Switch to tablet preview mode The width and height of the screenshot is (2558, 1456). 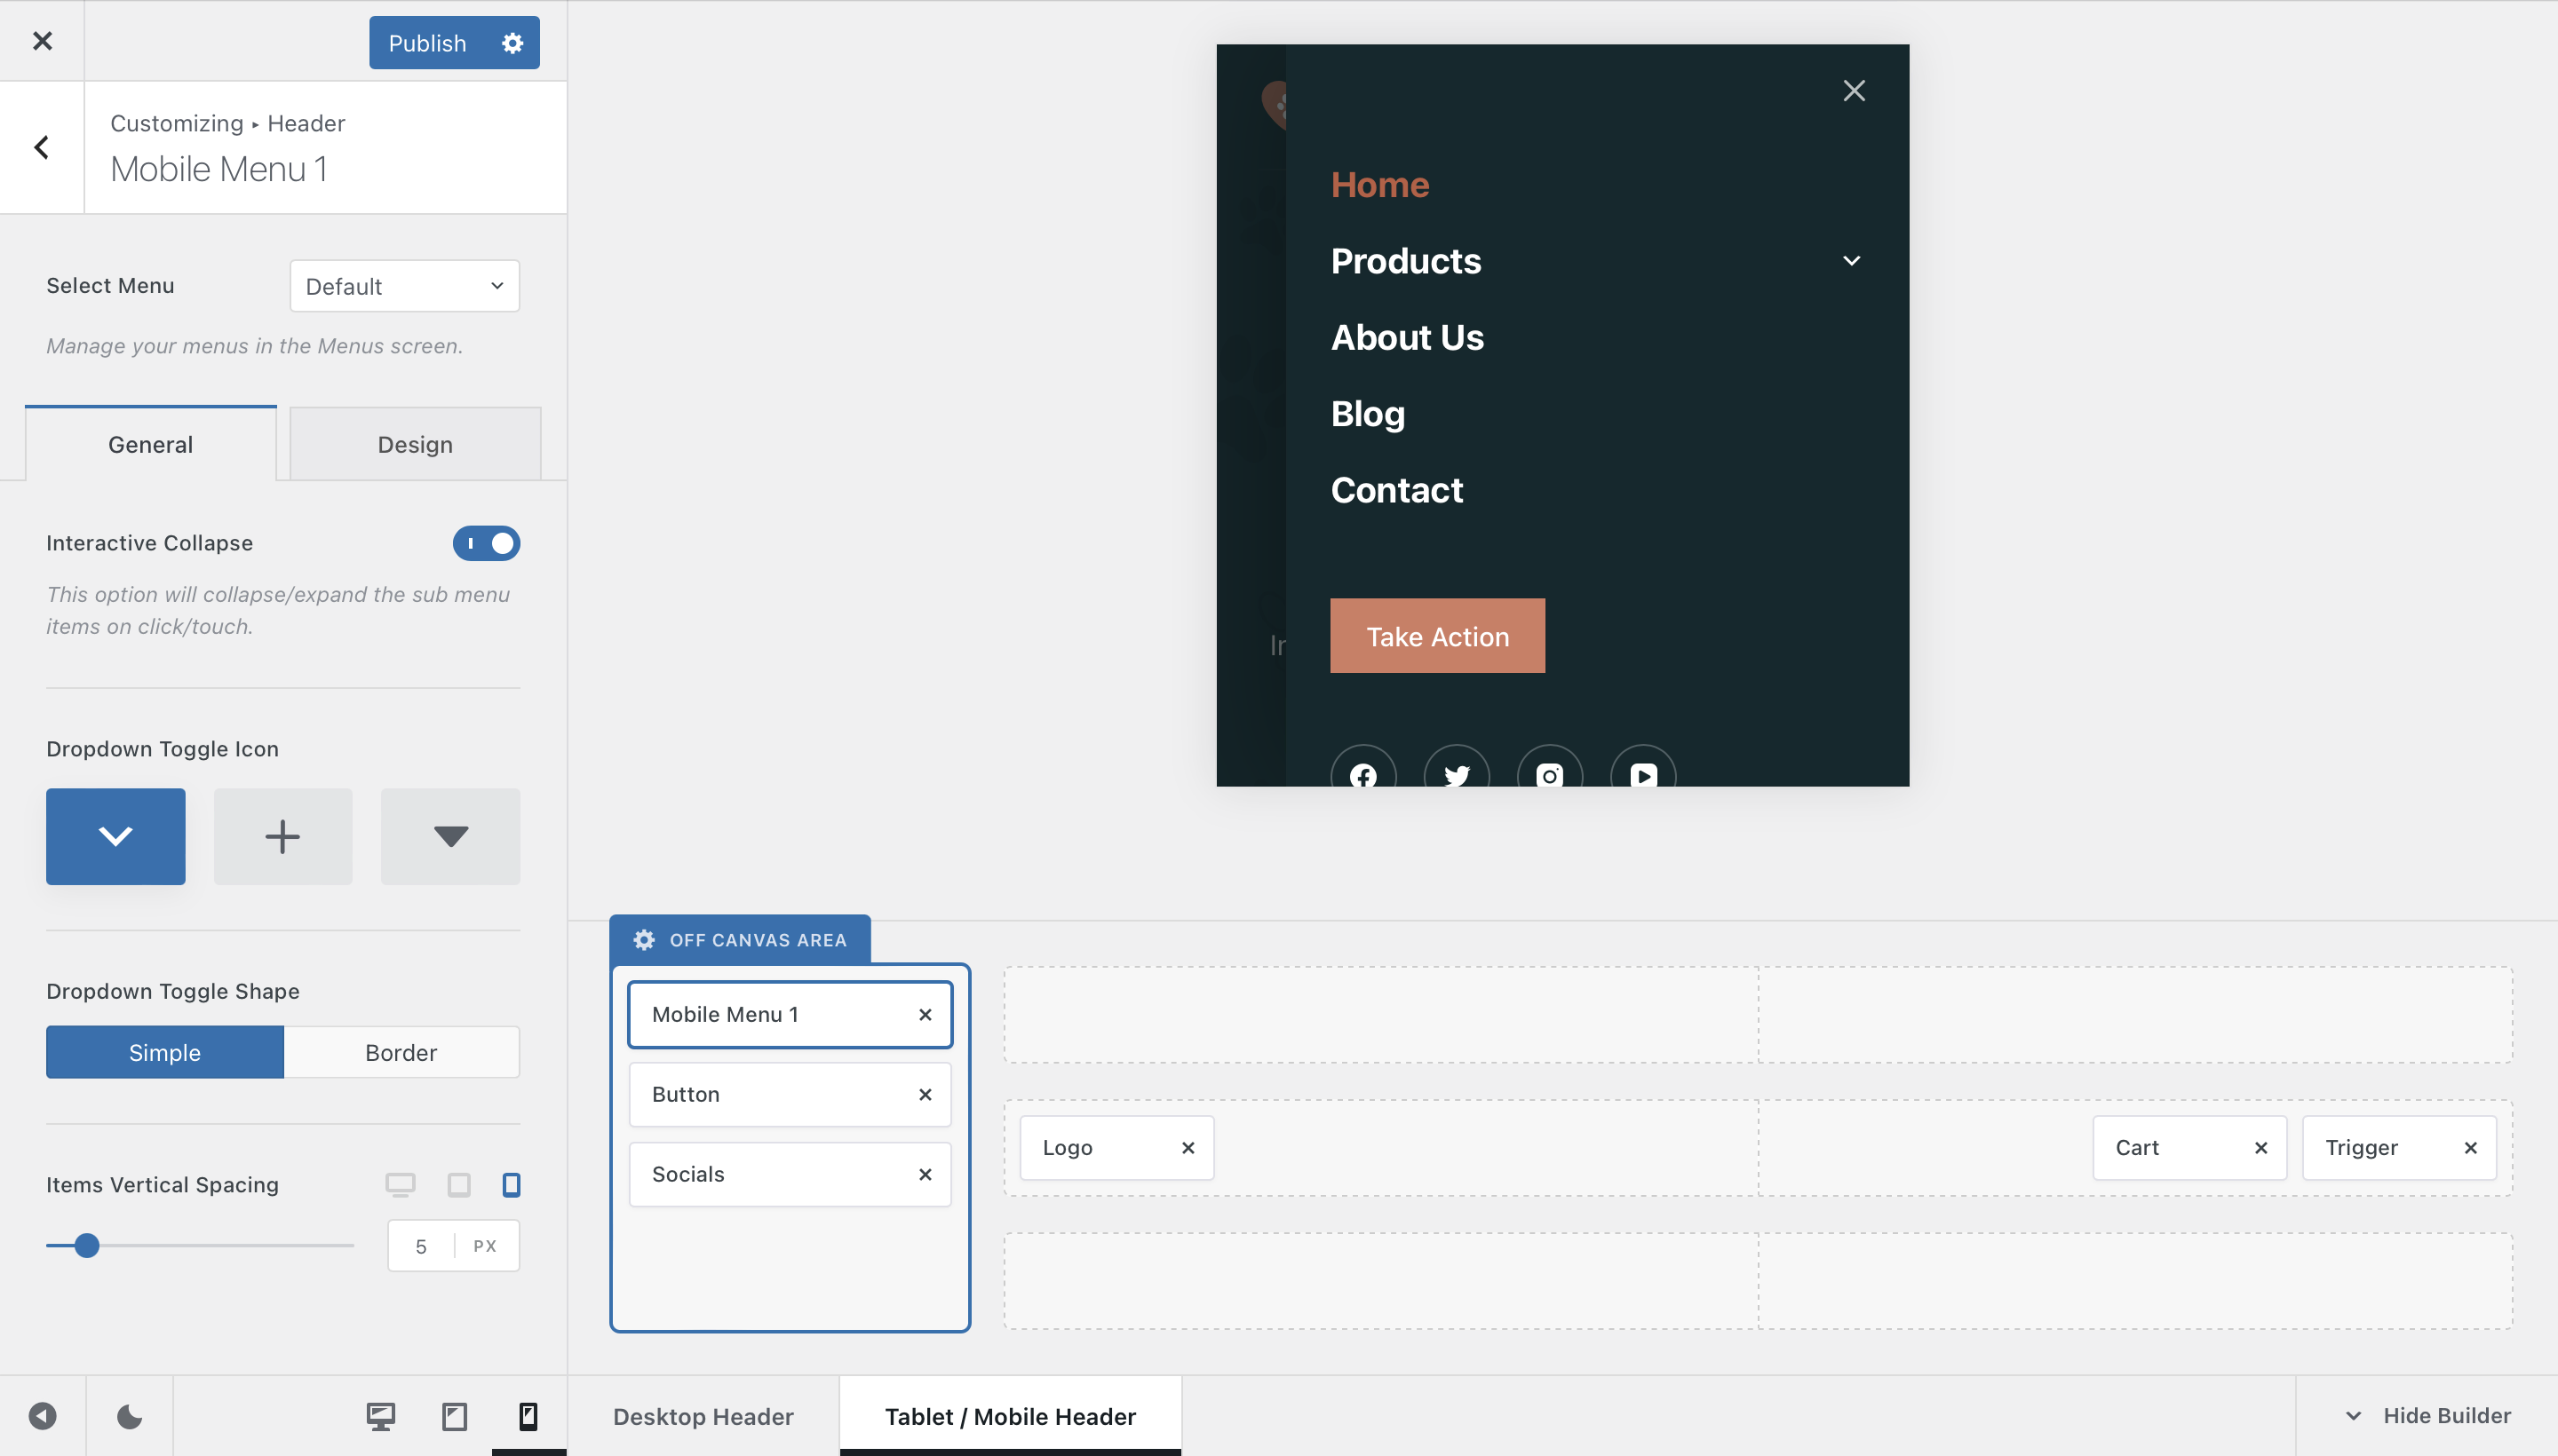point(454,1416)
